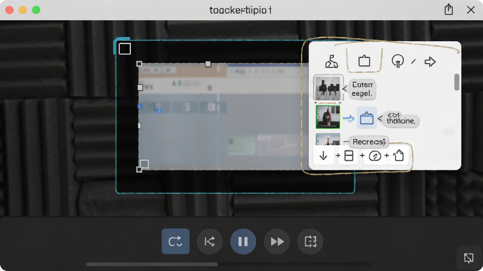483x271 pixels.
Task: Click the down arrow icon in panel bottom row
Action: 324,156
